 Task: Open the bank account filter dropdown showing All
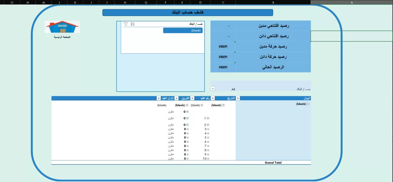213,89
